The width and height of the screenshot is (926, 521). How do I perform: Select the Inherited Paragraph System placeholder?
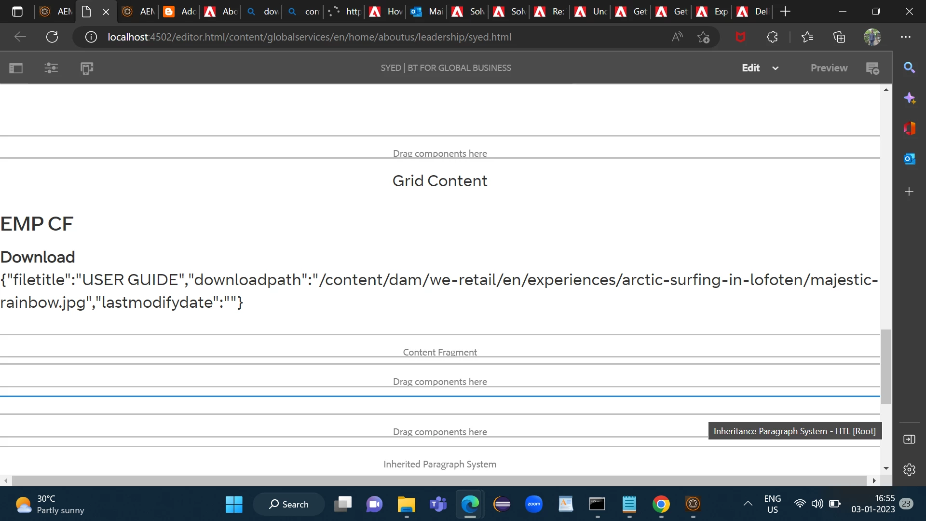(x=440, y=464)
